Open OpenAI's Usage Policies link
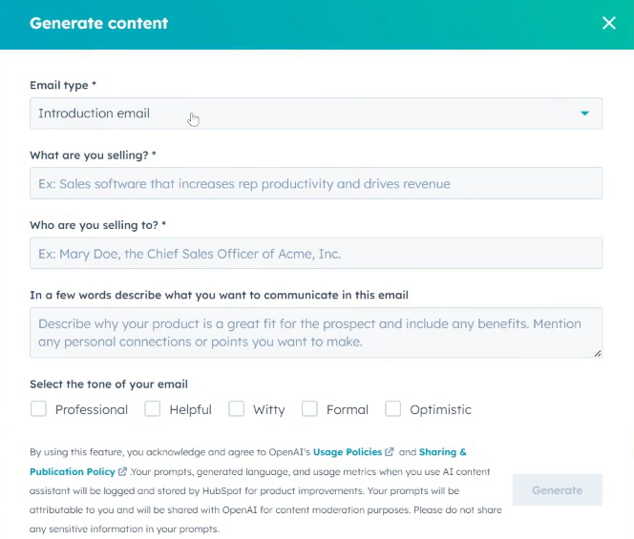Viewport: 634px width, 539px height. tap(348, 452)
